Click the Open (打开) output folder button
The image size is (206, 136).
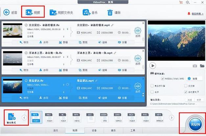pyautogui.click(x=199, y=100)
